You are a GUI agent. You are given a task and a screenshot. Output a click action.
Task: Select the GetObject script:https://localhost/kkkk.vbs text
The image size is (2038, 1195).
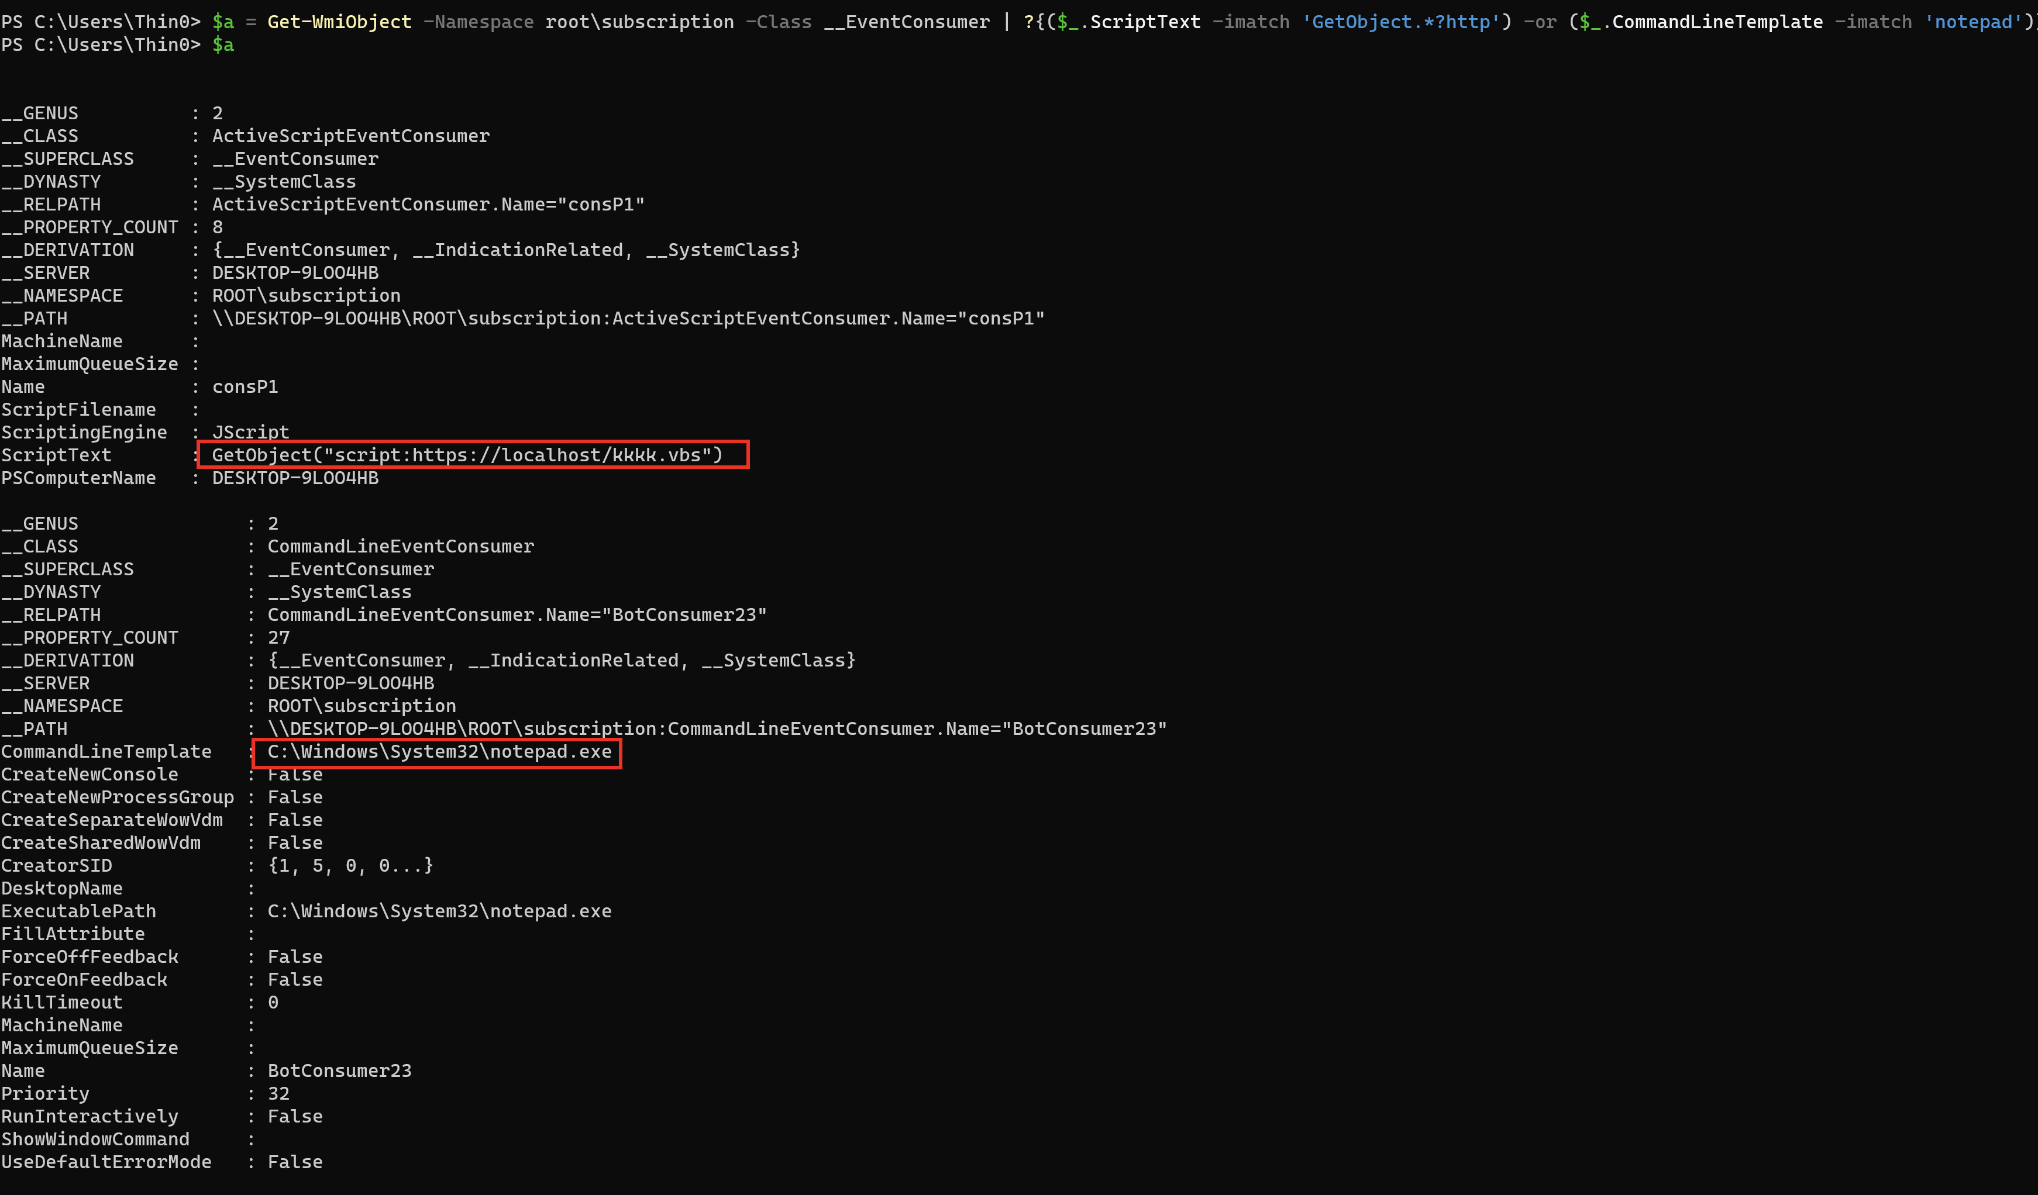467,455
